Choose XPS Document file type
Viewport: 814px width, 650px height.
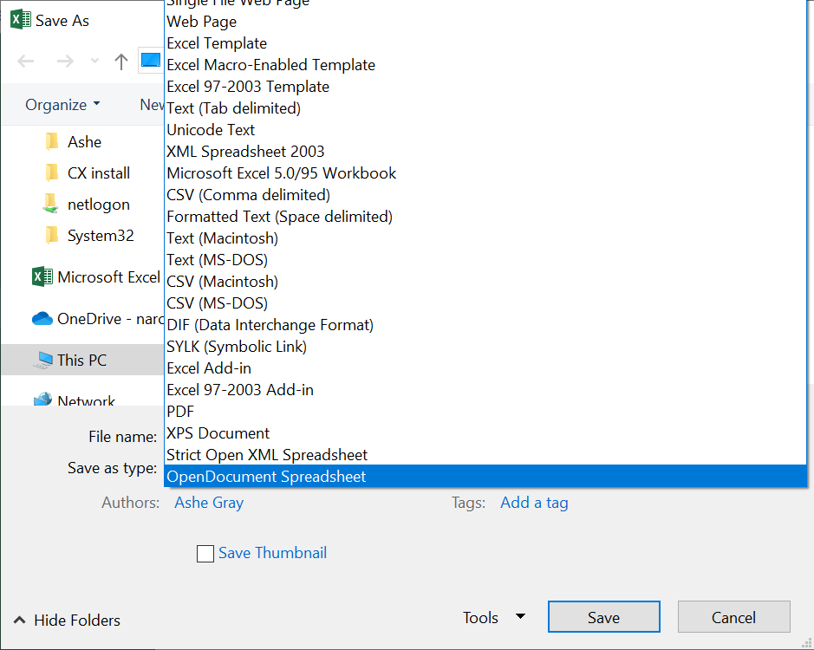[x=485, y=433]
